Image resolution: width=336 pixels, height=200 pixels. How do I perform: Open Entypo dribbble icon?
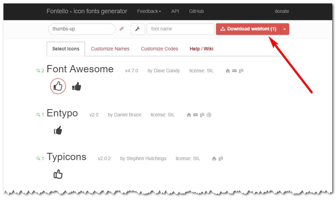pyautogui.click(x=209, y=115)
